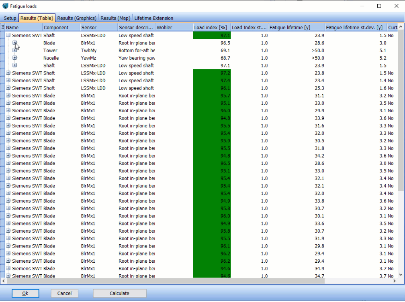Click the horizontal scrollbar left arrow

click(x=3, y=281)
